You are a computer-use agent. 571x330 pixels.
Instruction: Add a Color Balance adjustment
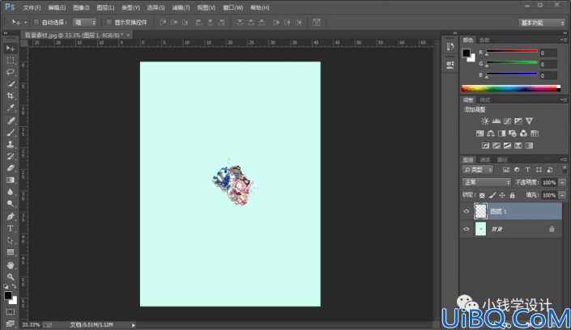click(x=491, y=133)
